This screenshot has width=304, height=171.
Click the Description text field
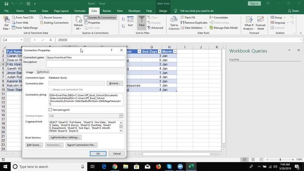click(85, 64)
